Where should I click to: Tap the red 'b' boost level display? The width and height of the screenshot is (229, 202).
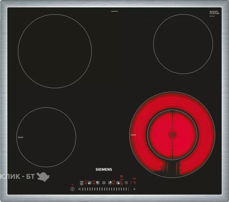click(x=122, y=183)
